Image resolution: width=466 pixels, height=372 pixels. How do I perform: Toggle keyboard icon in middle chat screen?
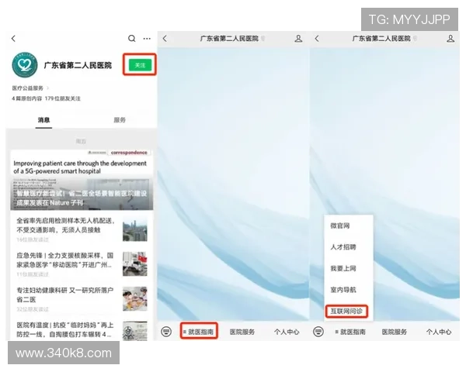point(166,332)
